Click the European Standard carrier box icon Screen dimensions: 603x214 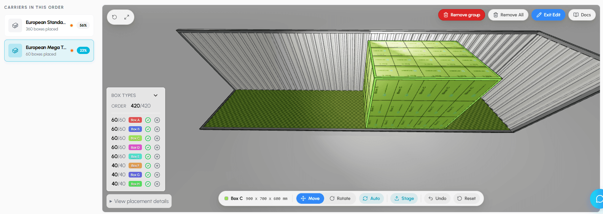[15, 25]
